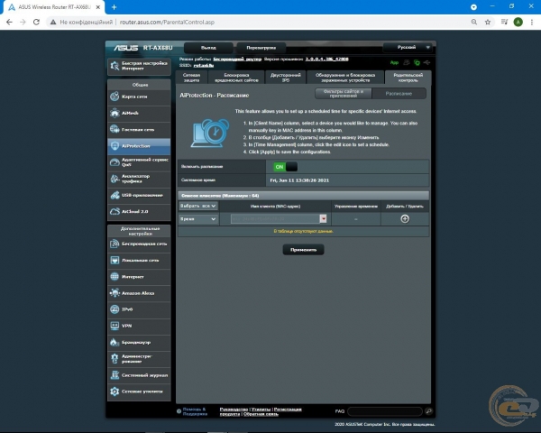This screenshot has width=541, height=433.
Task: Switch to the Двусторонний IPS tab
Action: click(x=285, y=78)
